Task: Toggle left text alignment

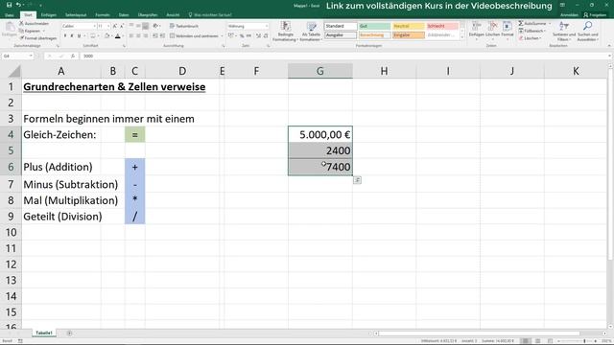Action: 131,36
